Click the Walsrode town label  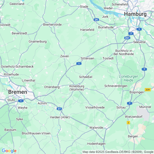pyautogui.click(x=96, y=128)
